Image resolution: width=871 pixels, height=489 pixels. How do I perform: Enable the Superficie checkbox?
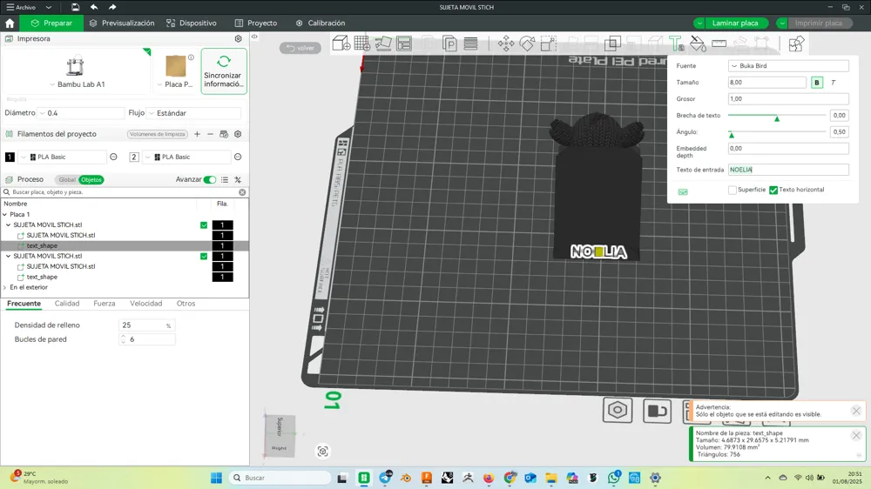click(733, 190)
